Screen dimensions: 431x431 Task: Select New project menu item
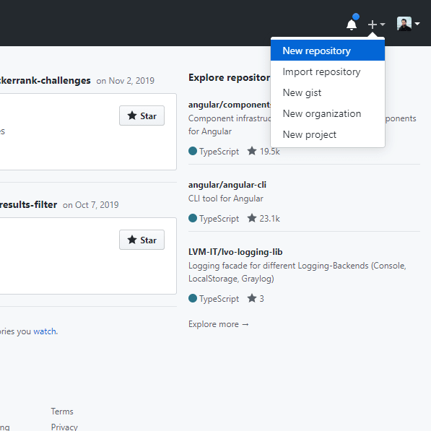(x=328, y=134)
